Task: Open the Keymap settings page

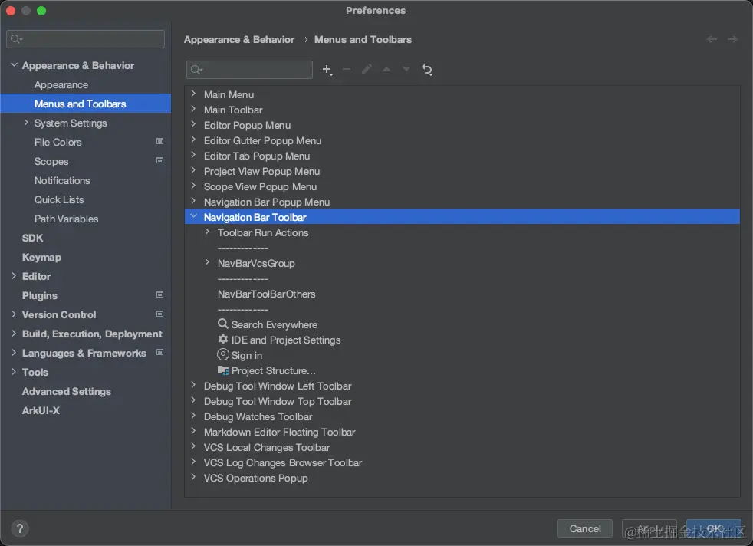Action: pos(41,257)
